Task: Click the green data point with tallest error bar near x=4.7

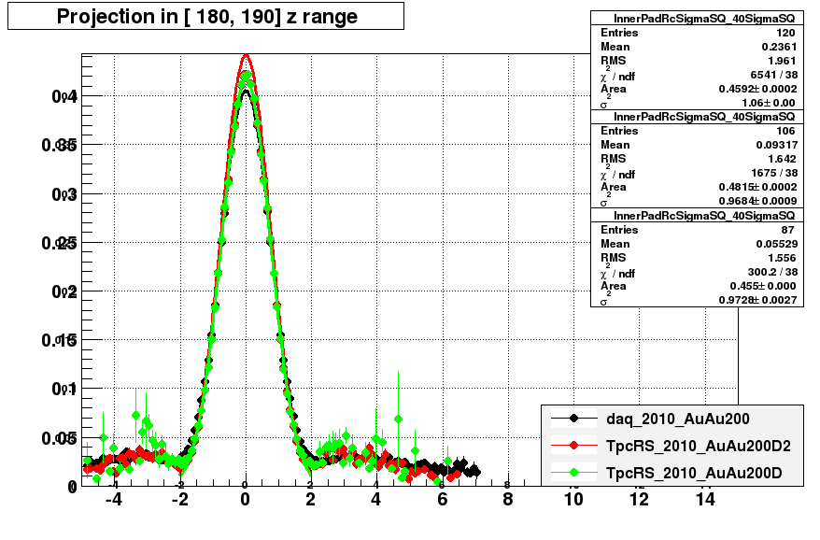Action: [x=399, y=419]
